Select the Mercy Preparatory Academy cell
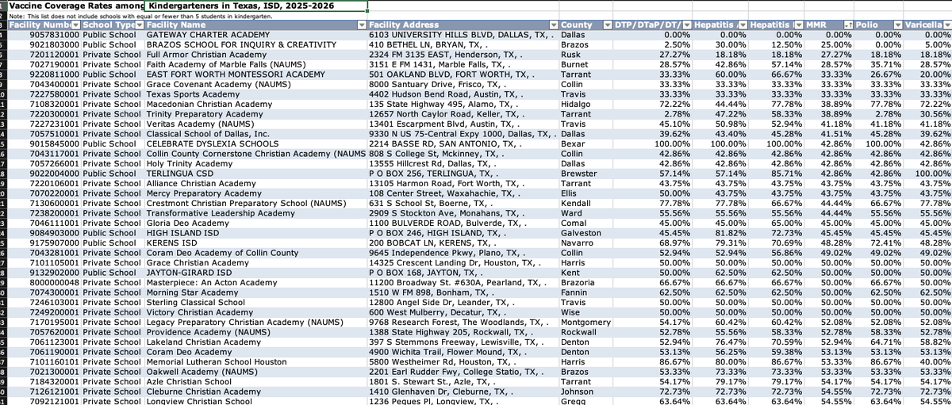 tap(256, 193)
